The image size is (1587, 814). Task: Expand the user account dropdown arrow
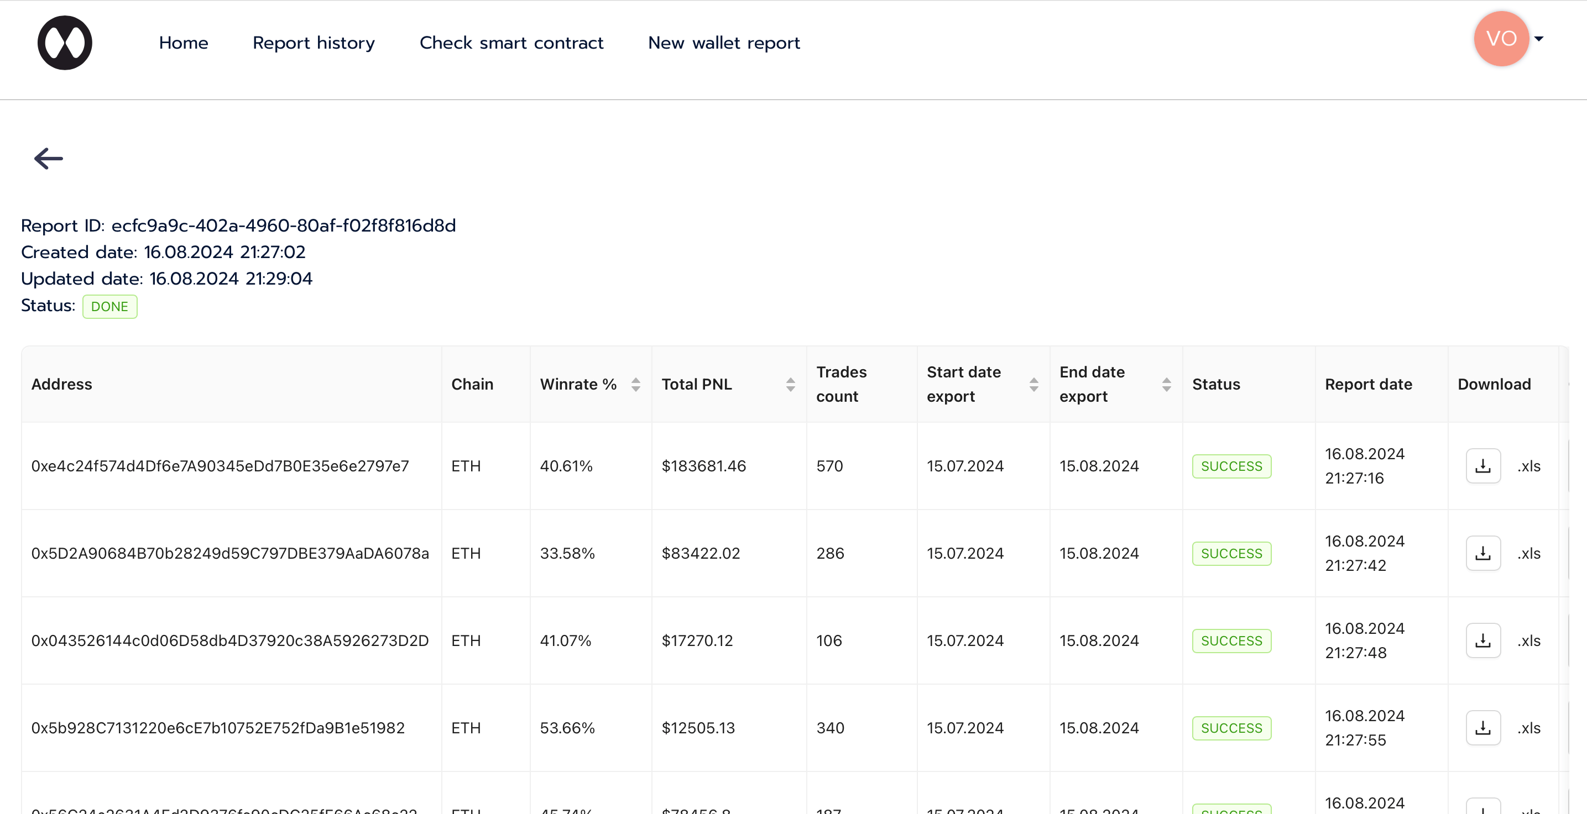pos(1538,39)
